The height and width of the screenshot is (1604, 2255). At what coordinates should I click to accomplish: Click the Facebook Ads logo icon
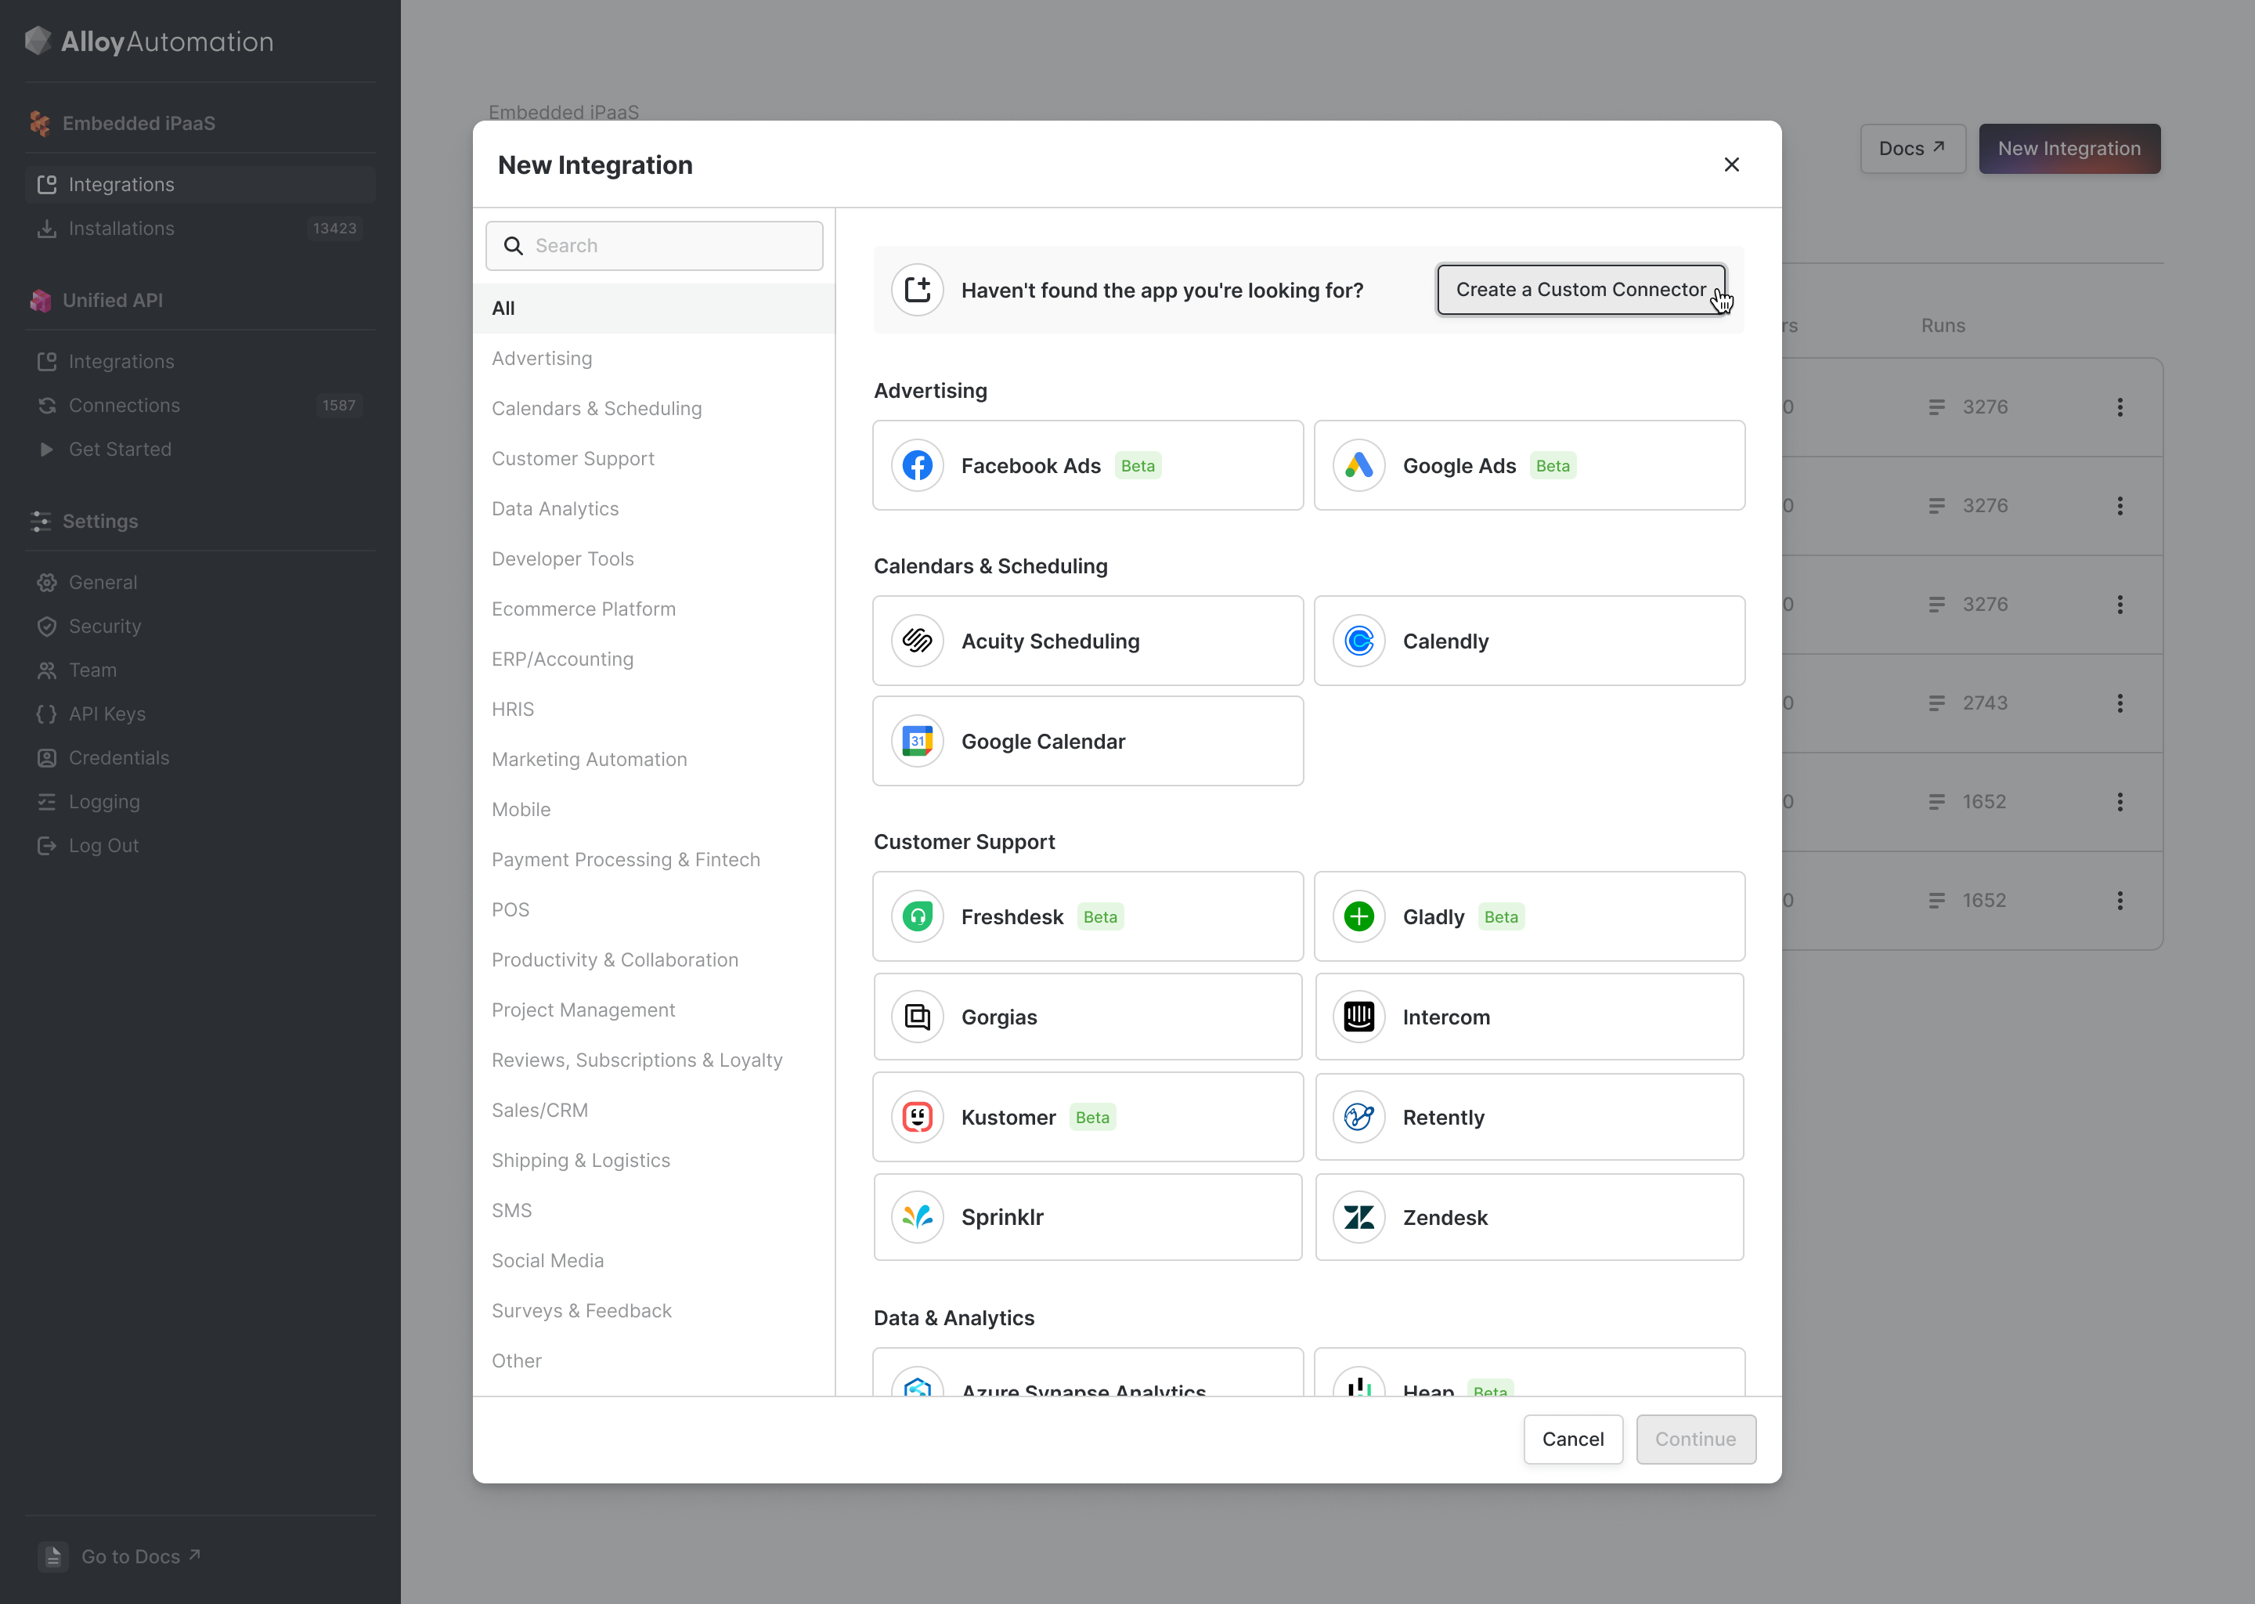click(x=917, y=465)
